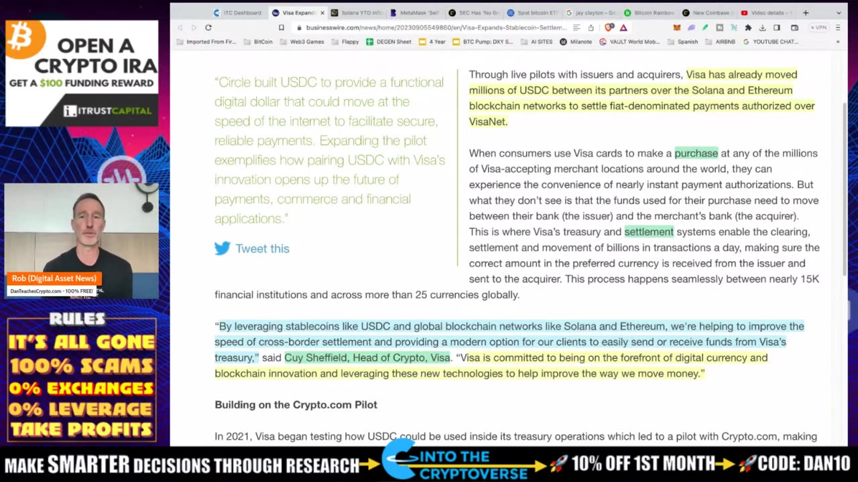858x482 pixels.
Task: Open Brave Wallet icon in toolbar
Action: [x=794, y=27]
